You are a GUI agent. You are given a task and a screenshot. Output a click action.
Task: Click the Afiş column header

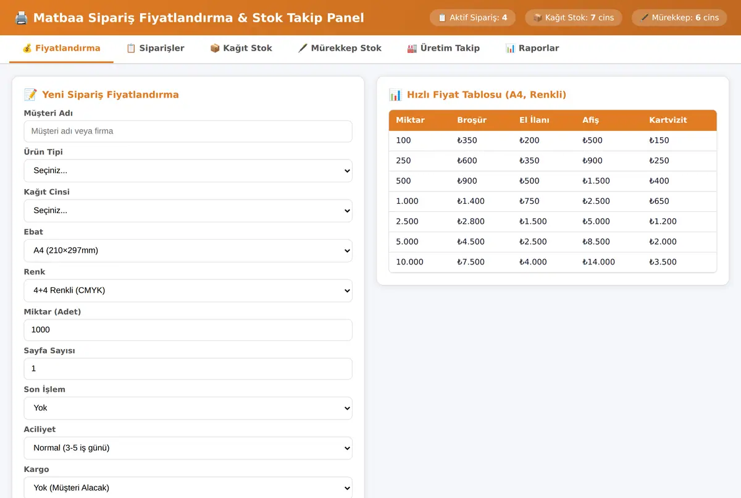(608, 120)
